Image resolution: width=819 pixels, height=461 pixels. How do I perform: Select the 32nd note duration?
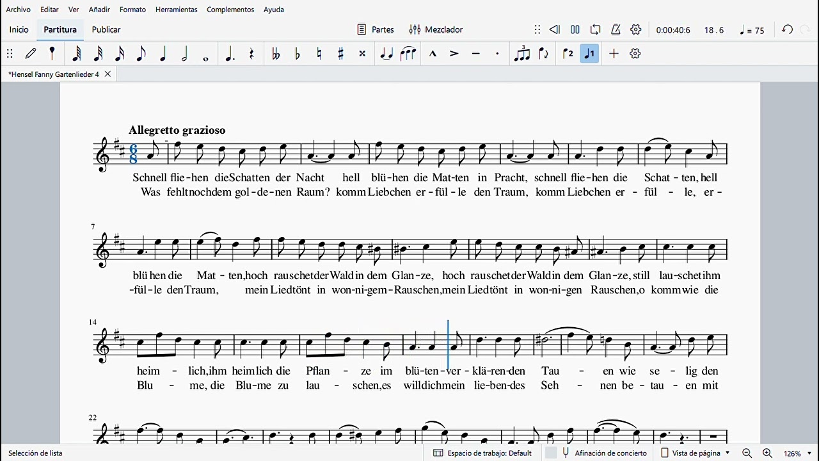pyautogui.click(x=98, y=54)
